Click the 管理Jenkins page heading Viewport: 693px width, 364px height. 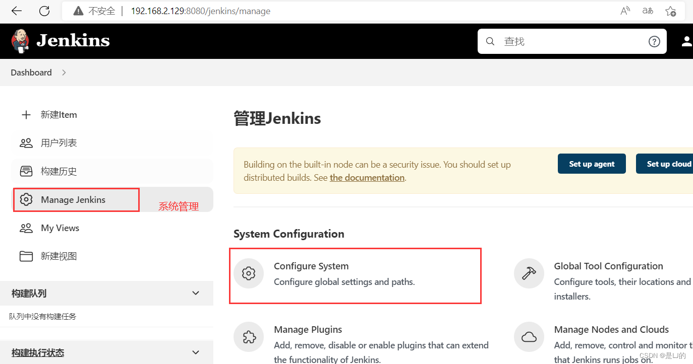point(277,119)
